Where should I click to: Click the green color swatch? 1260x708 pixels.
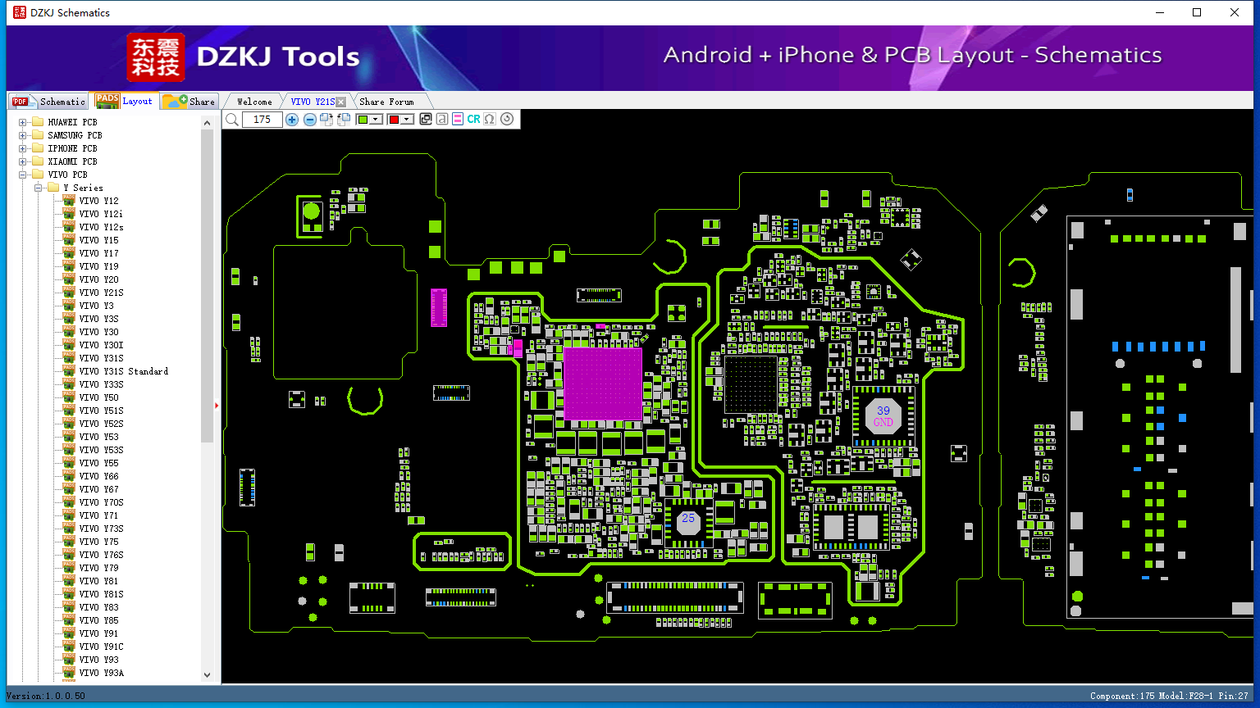[x=363, y=120]
